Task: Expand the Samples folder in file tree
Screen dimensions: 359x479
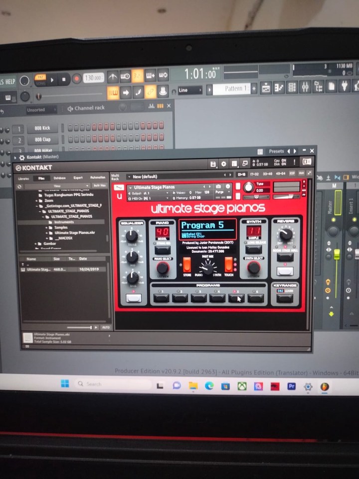Action: (x=46, y=228)
